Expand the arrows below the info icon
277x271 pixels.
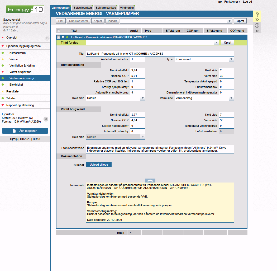point(257,31)
